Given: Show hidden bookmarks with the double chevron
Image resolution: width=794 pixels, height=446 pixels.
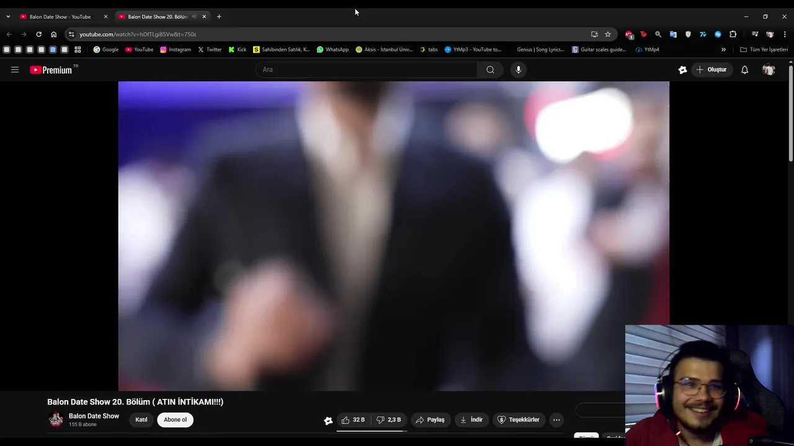Looking at the screenshot, I should pos(723,50).
